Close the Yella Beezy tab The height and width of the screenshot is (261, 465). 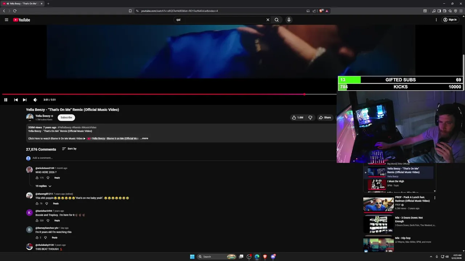tap(41, 4)
